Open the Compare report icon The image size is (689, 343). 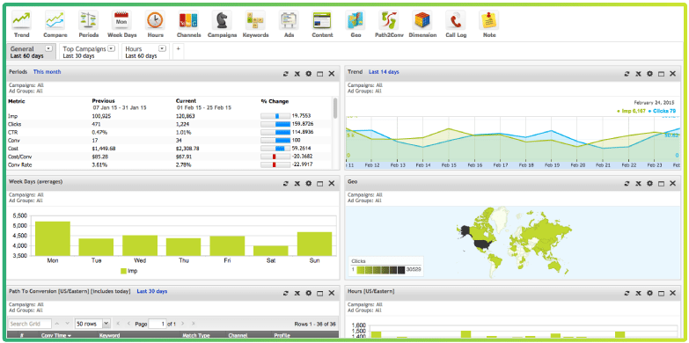pyautogui.click(x=55, y=20)
